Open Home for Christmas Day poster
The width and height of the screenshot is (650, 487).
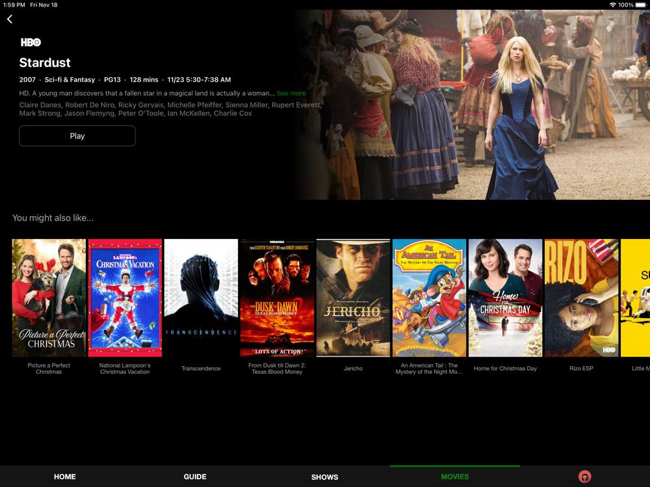(505, 298)
